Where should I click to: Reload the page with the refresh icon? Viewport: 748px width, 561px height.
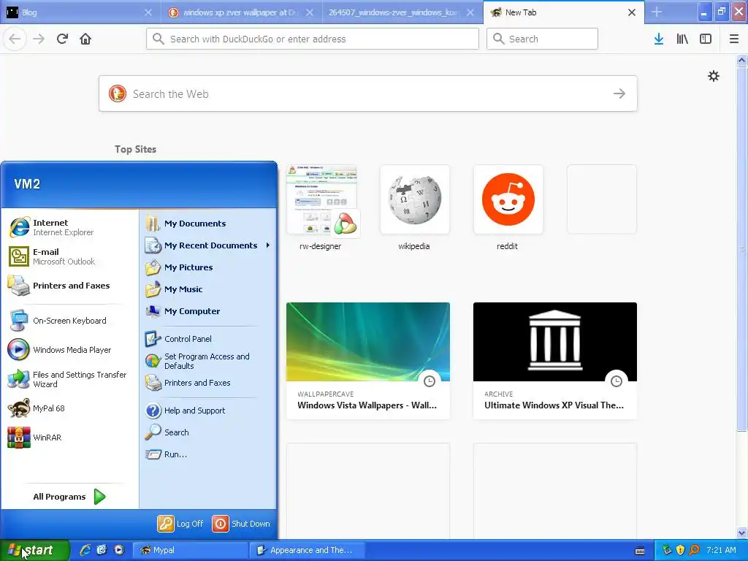pyautogui.click(x=62, y=39)
